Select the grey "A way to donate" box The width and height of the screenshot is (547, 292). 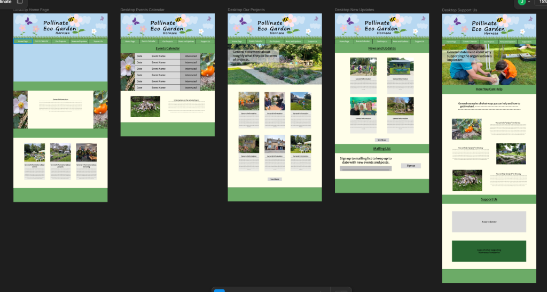click(x=489, y=222)
